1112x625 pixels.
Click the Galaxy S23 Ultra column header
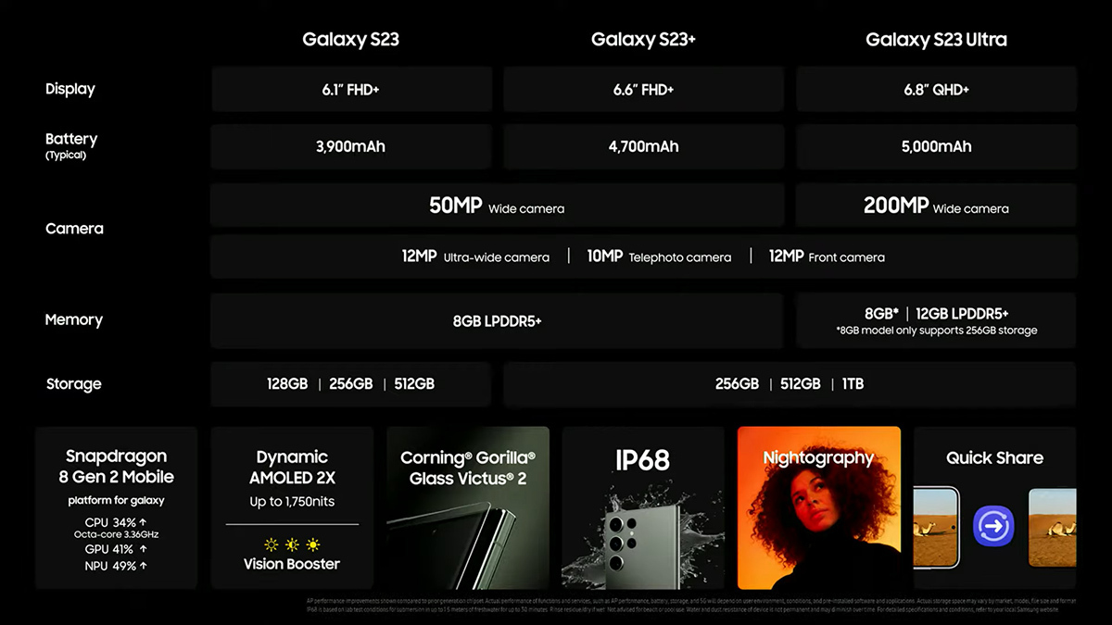(x=936, y=40)
